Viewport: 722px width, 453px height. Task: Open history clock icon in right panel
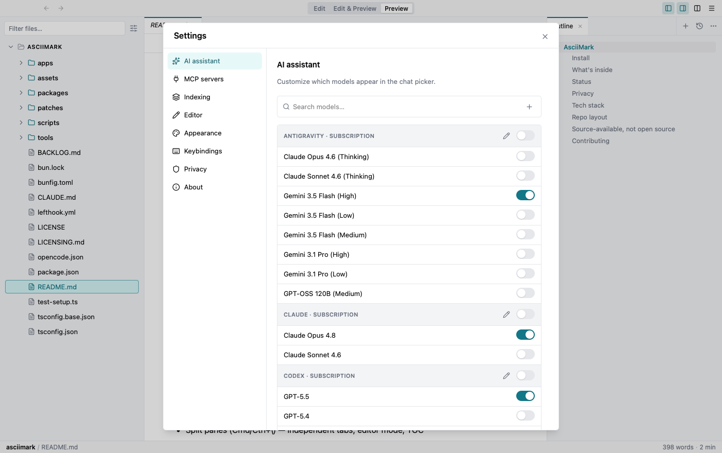point(699,26)
